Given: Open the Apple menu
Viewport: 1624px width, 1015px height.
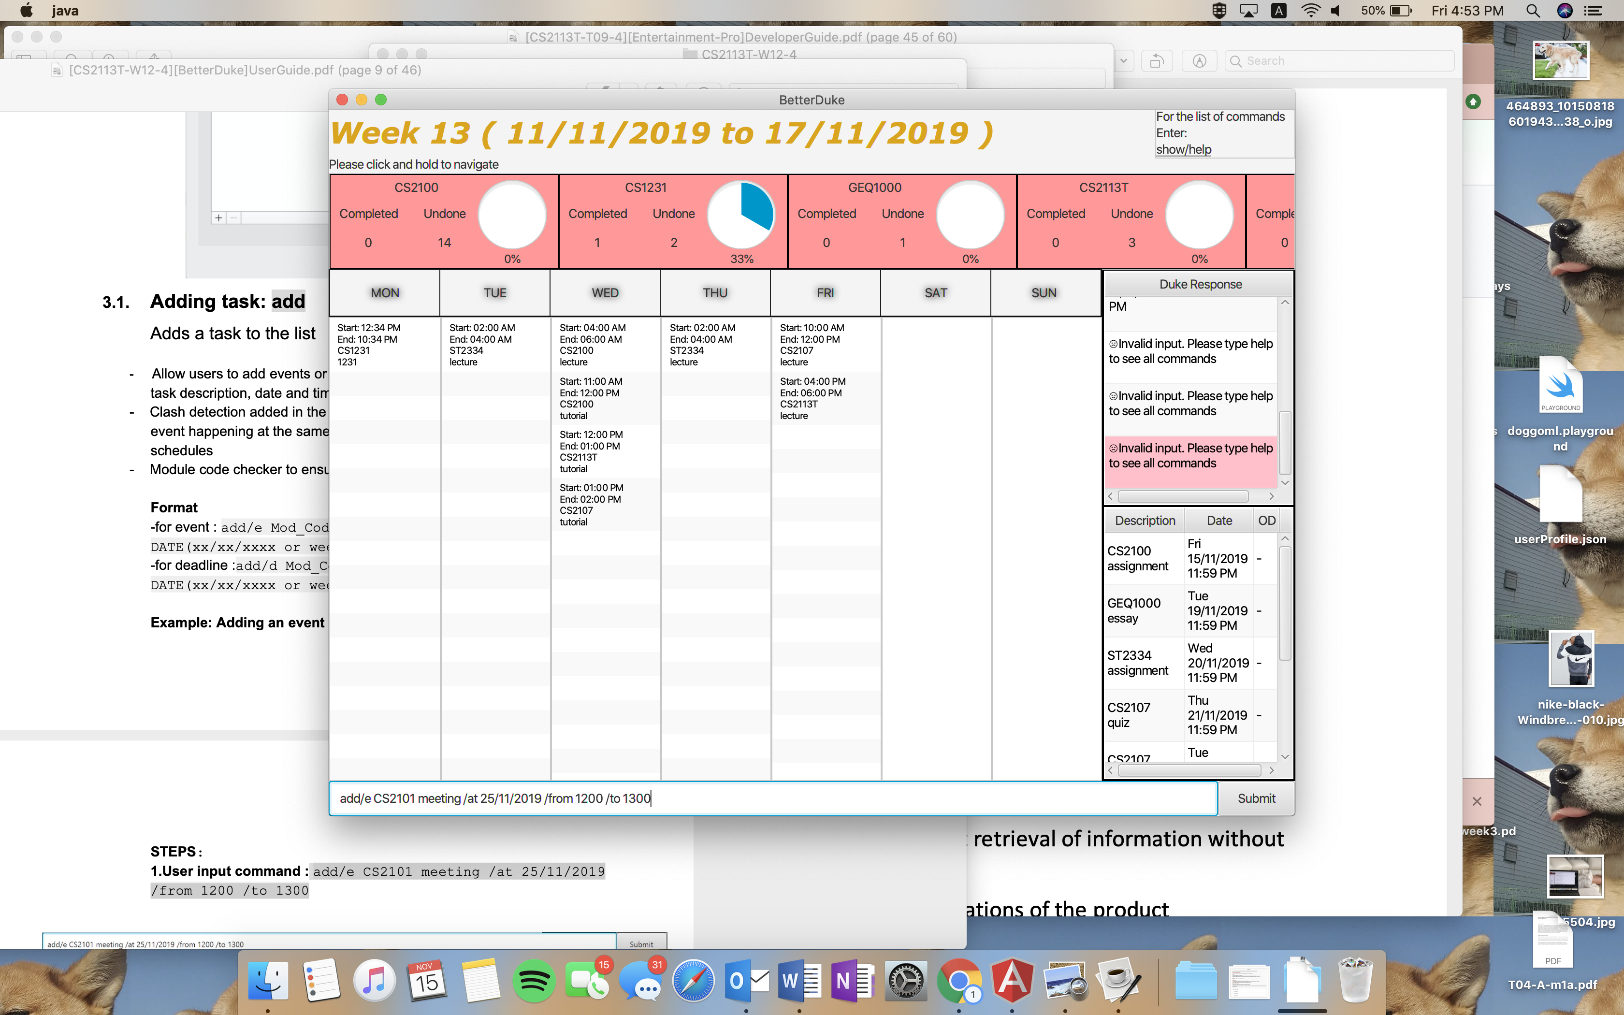Looking at the screenshot, I should [26, 11].
